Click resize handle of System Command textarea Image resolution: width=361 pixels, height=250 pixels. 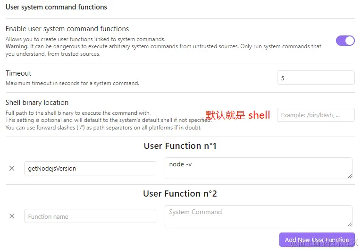[350, 224]
